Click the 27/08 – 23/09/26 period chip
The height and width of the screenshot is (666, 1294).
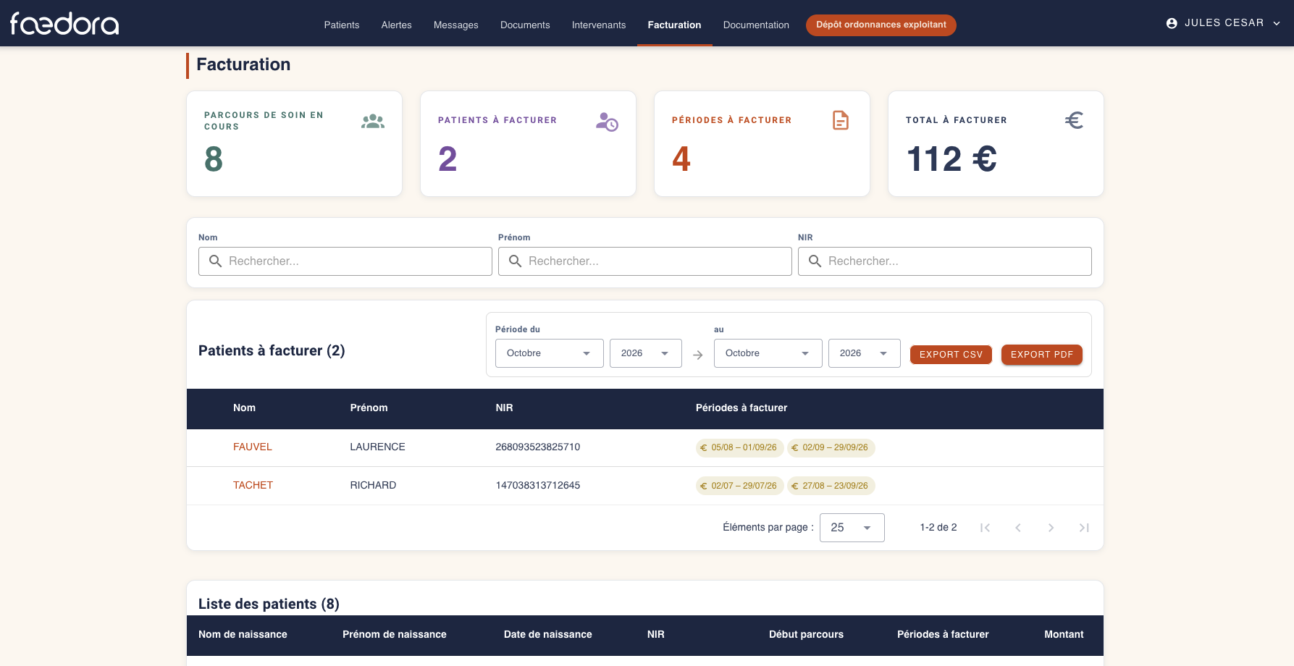pyautogui.click(x=831, y=486)
